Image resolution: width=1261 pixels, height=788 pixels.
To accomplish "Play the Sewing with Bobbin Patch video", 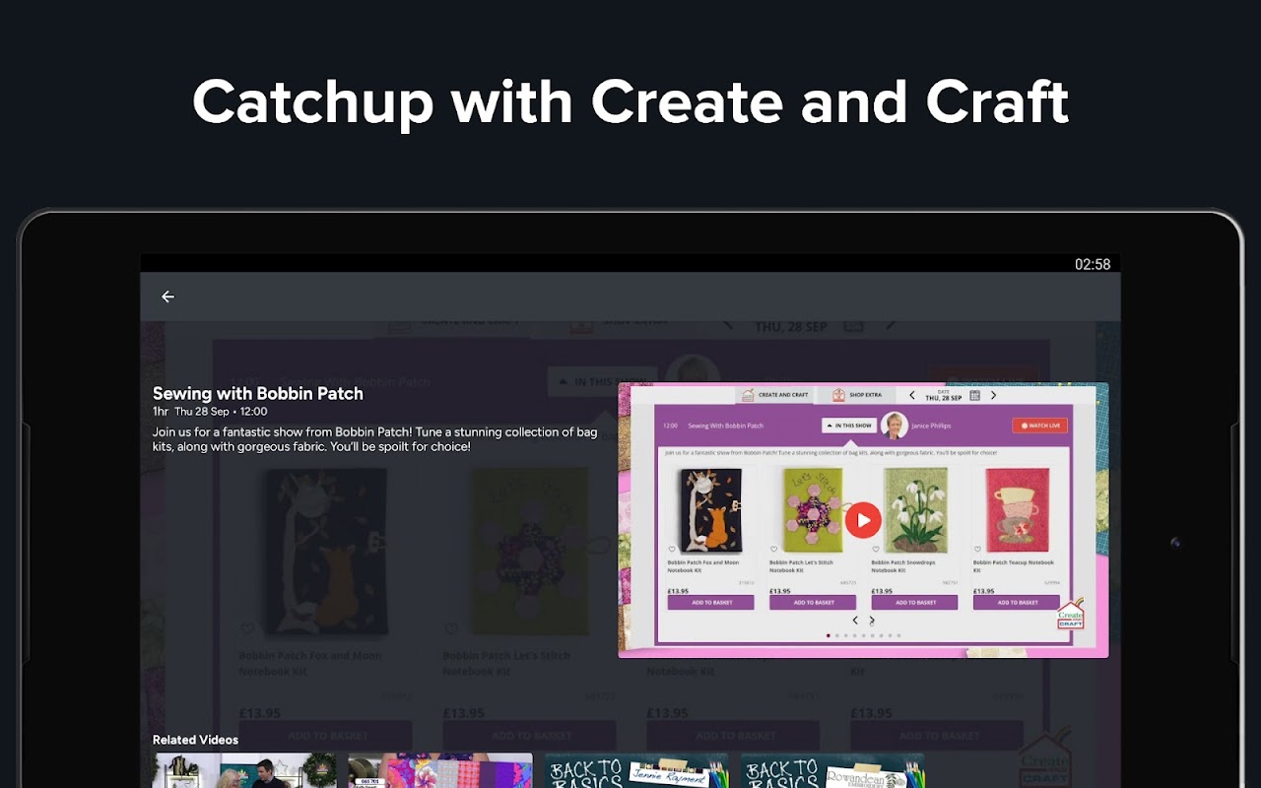I will pos(863,520).
